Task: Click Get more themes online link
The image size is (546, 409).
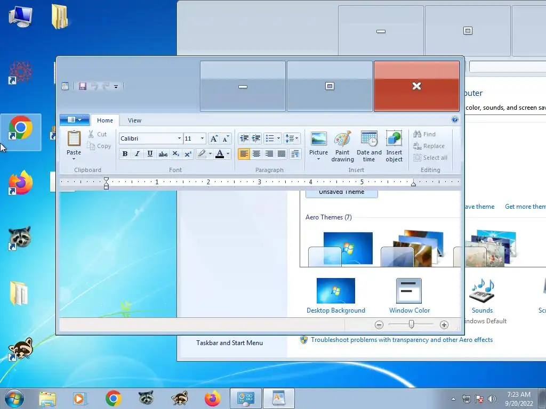Action: pos(525,207)
